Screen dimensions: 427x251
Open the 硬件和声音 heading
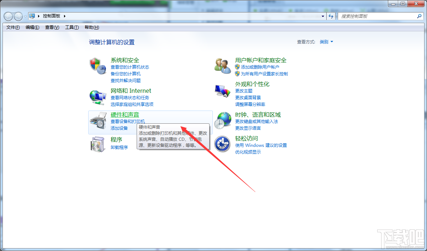pos(125,114)
